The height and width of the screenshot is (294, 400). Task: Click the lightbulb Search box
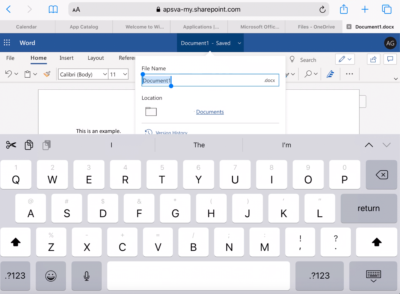pyautogui.click(x=303, y=60)
